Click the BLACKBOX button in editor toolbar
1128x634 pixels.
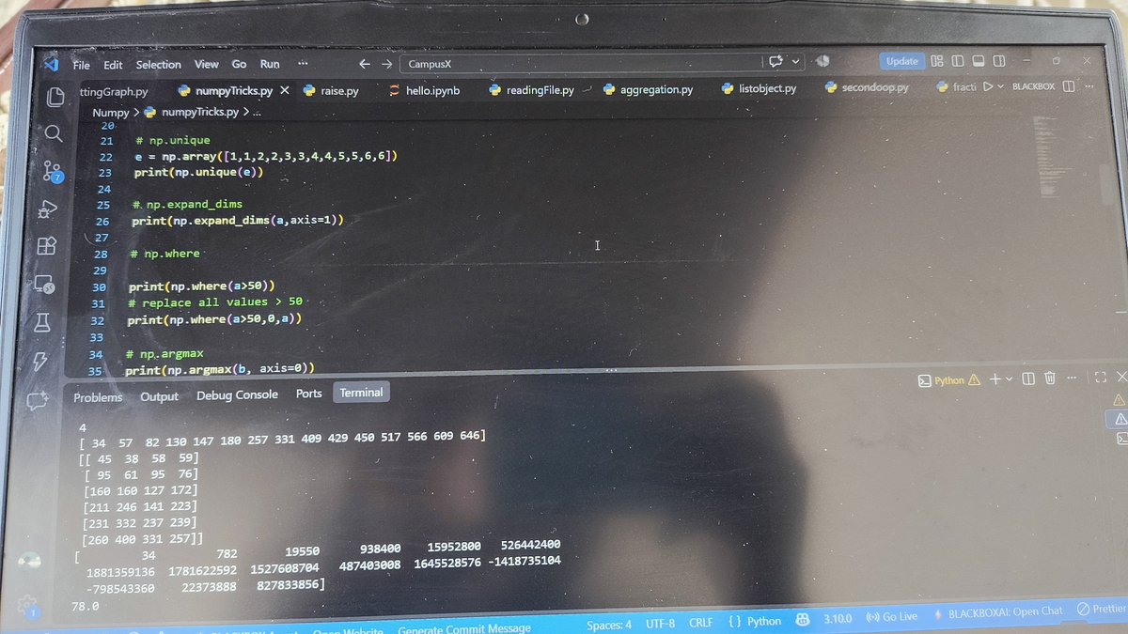point(1033,86)
